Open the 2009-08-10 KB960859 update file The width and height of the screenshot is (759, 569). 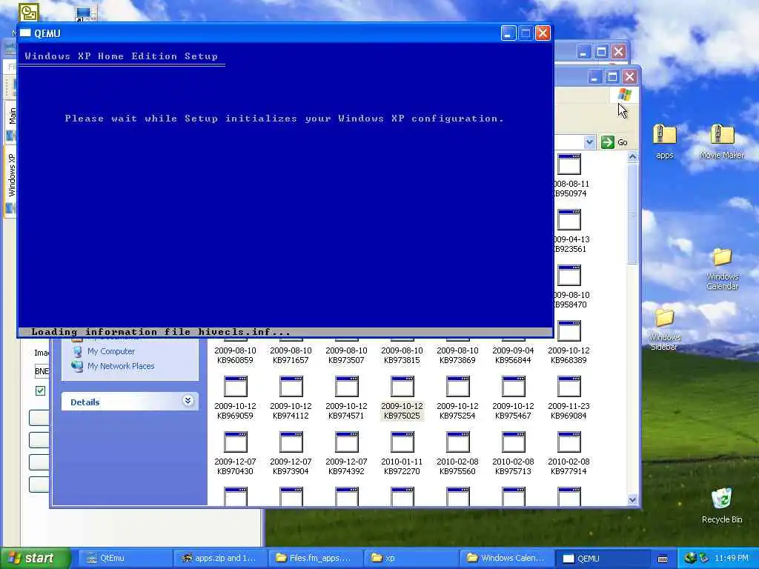[235, 355]
